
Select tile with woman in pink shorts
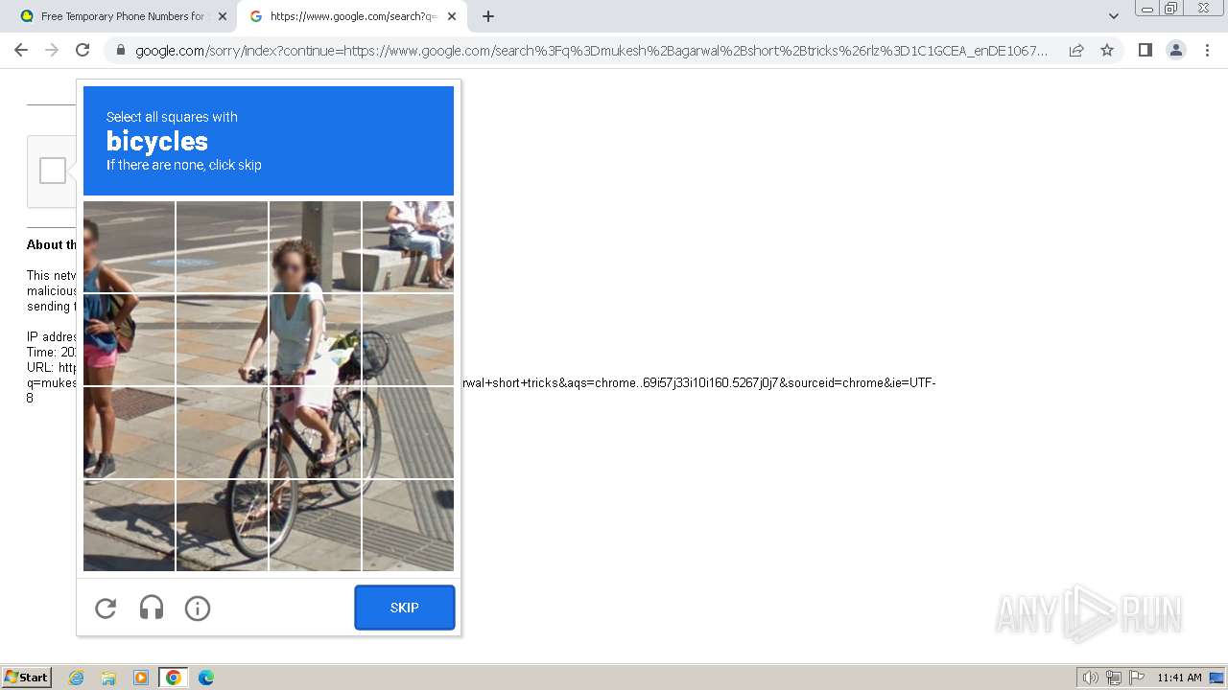(x=129, y=339)
